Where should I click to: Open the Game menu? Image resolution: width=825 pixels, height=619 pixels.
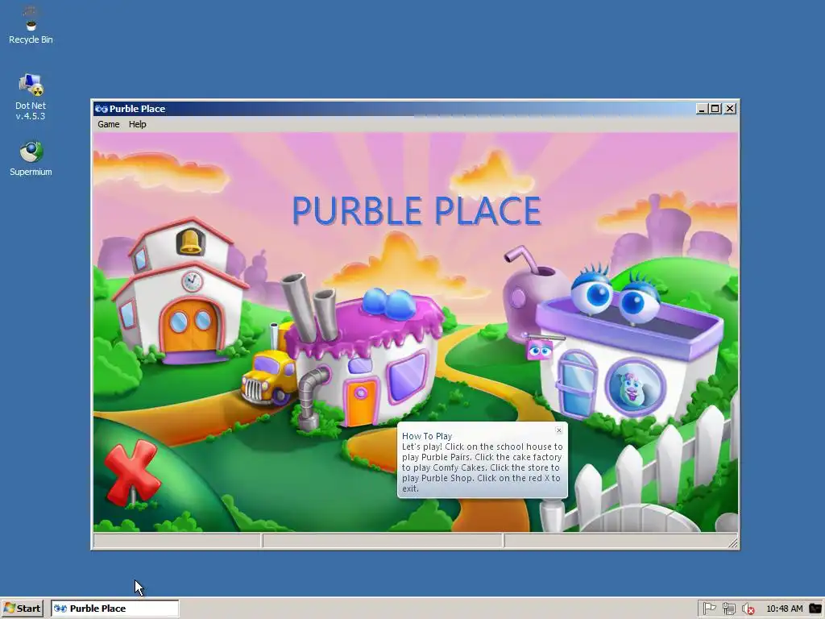click(x=109, y=124)
